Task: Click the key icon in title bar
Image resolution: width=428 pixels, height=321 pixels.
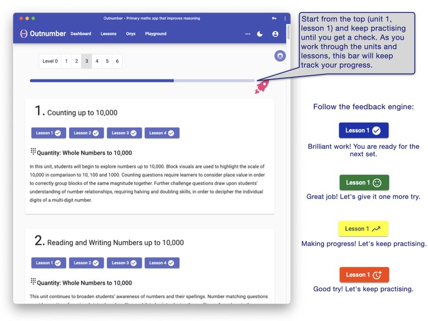Action: (x=274, y=18)
